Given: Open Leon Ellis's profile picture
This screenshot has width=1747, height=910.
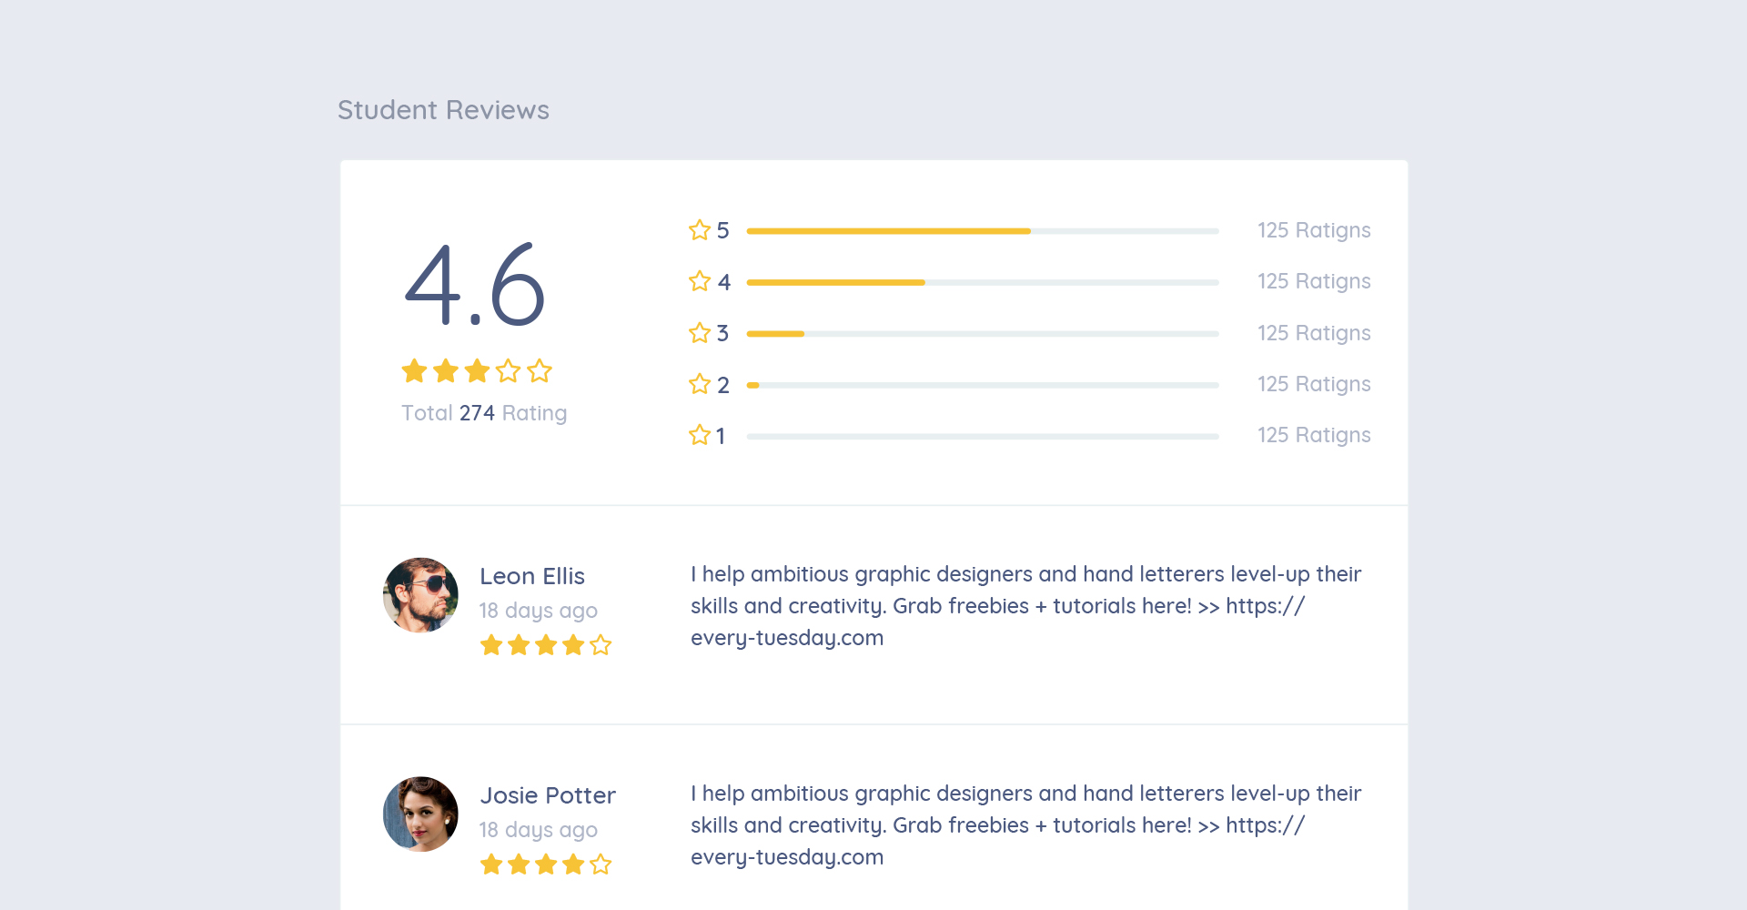Looking at the screenshot, I should click(420, 595).
